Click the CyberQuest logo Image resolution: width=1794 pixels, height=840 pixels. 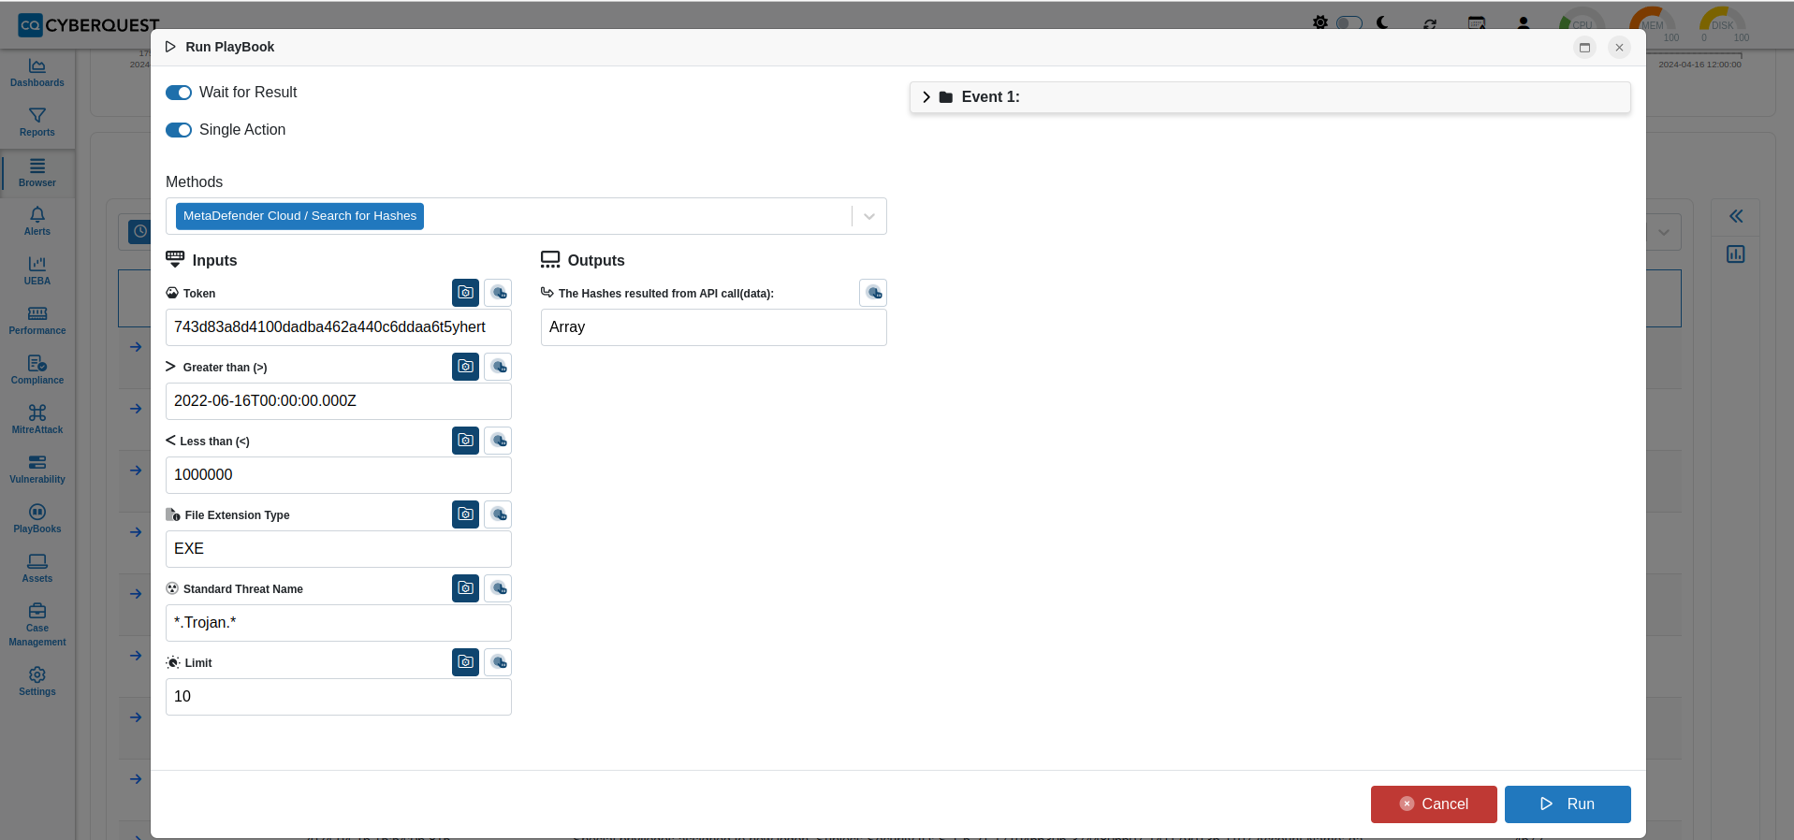click(x=89, y=25)
